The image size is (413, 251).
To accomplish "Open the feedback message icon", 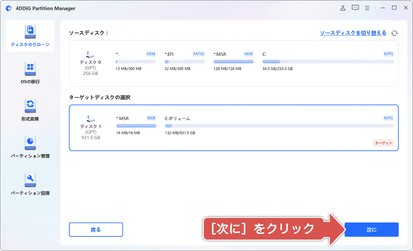I will (355, 7).
